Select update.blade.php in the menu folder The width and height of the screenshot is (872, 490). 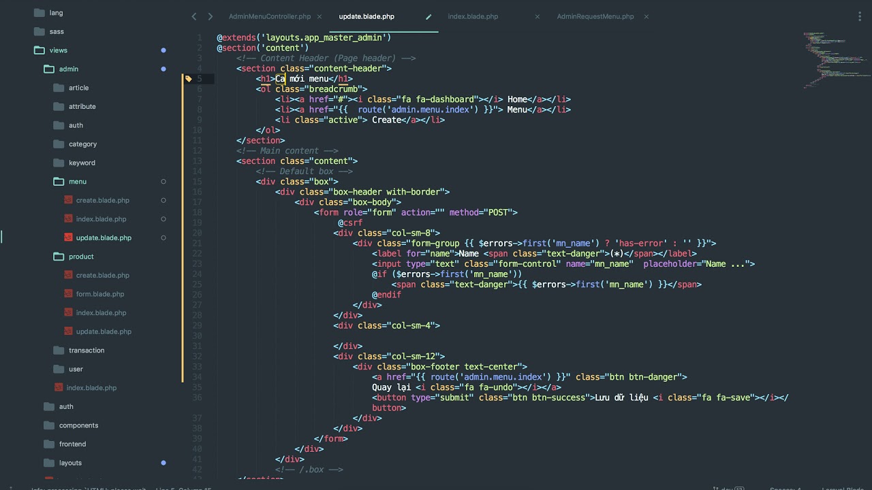pos(104,238)
